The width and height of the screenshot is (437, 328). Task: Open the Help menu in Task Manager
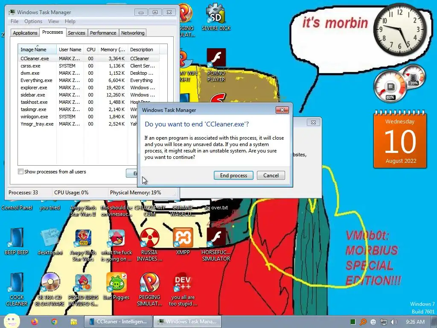pyautogui.click(x=70, y=21)
